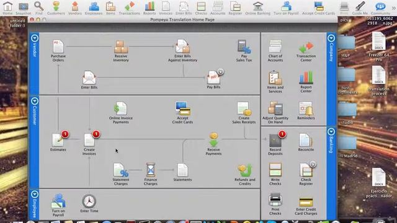This screenshot has width=397, height=223.
Task: Open Accounts from the toolbar
Action: 218,8
